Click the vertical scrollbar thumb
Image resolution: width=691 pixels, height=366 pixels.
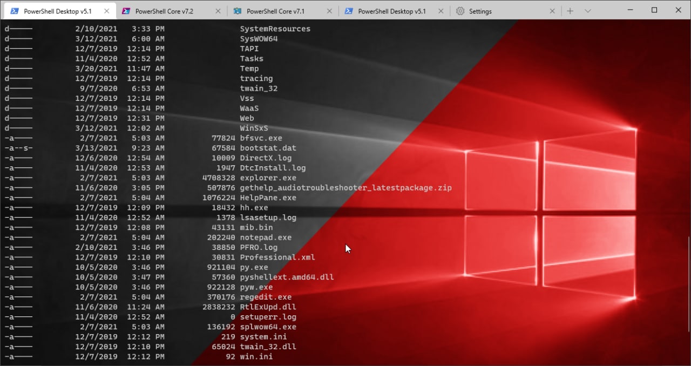click(688, 284)
